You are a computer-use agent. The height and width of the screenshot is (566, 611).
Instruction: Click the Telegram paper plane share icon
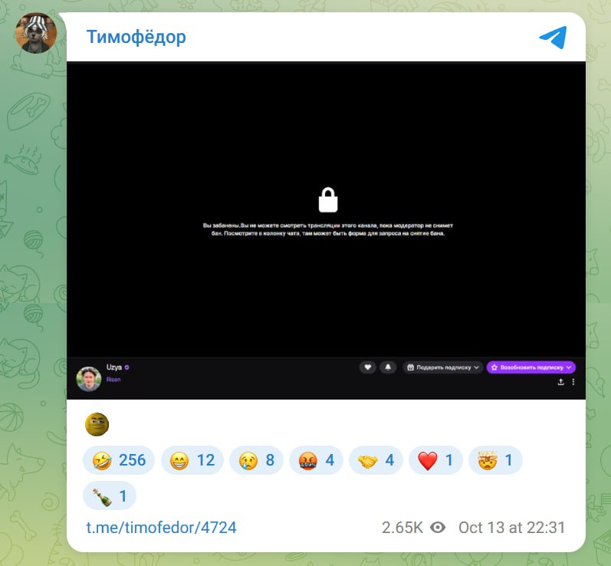(553, 37)
